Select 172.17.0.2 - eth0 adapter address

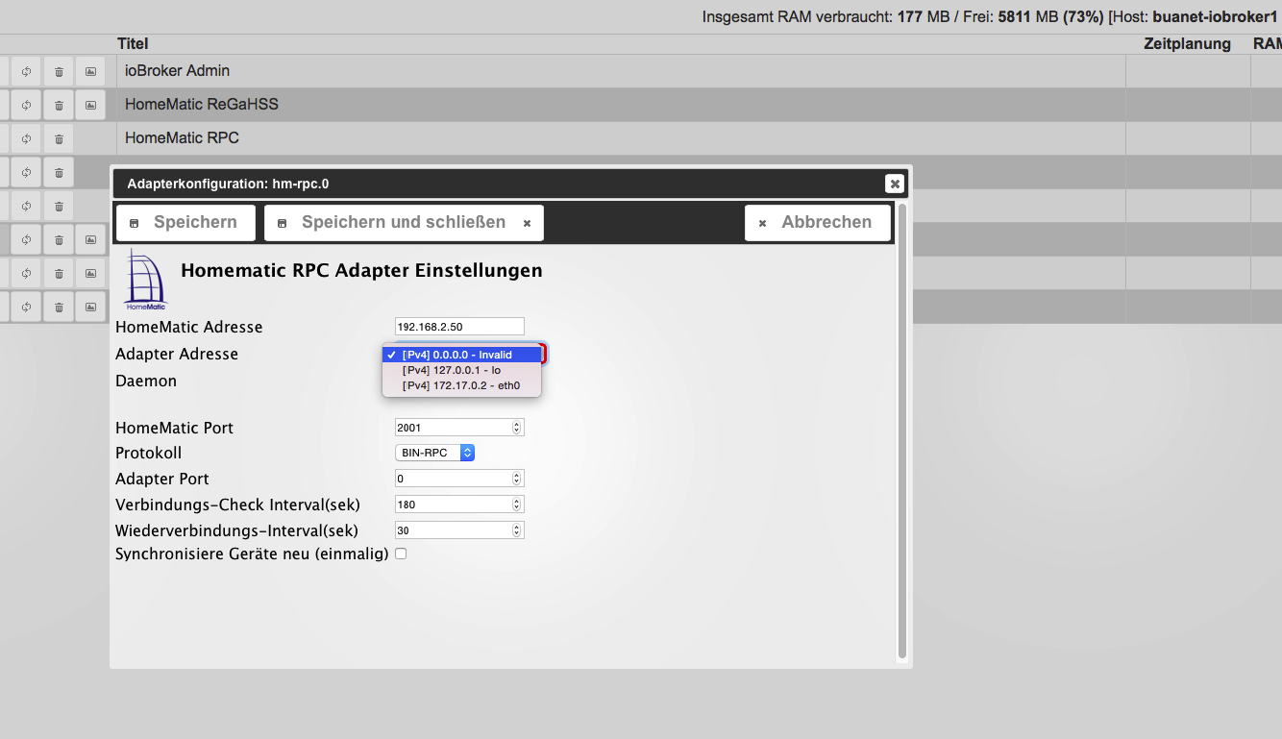461,385
